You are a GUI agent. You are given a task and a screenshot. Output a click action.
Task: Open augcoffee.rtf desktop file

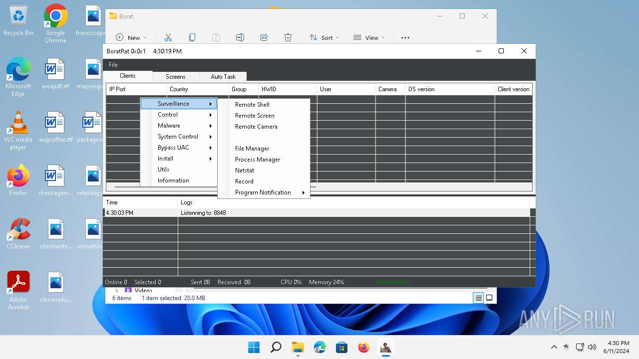click(55, 127)
